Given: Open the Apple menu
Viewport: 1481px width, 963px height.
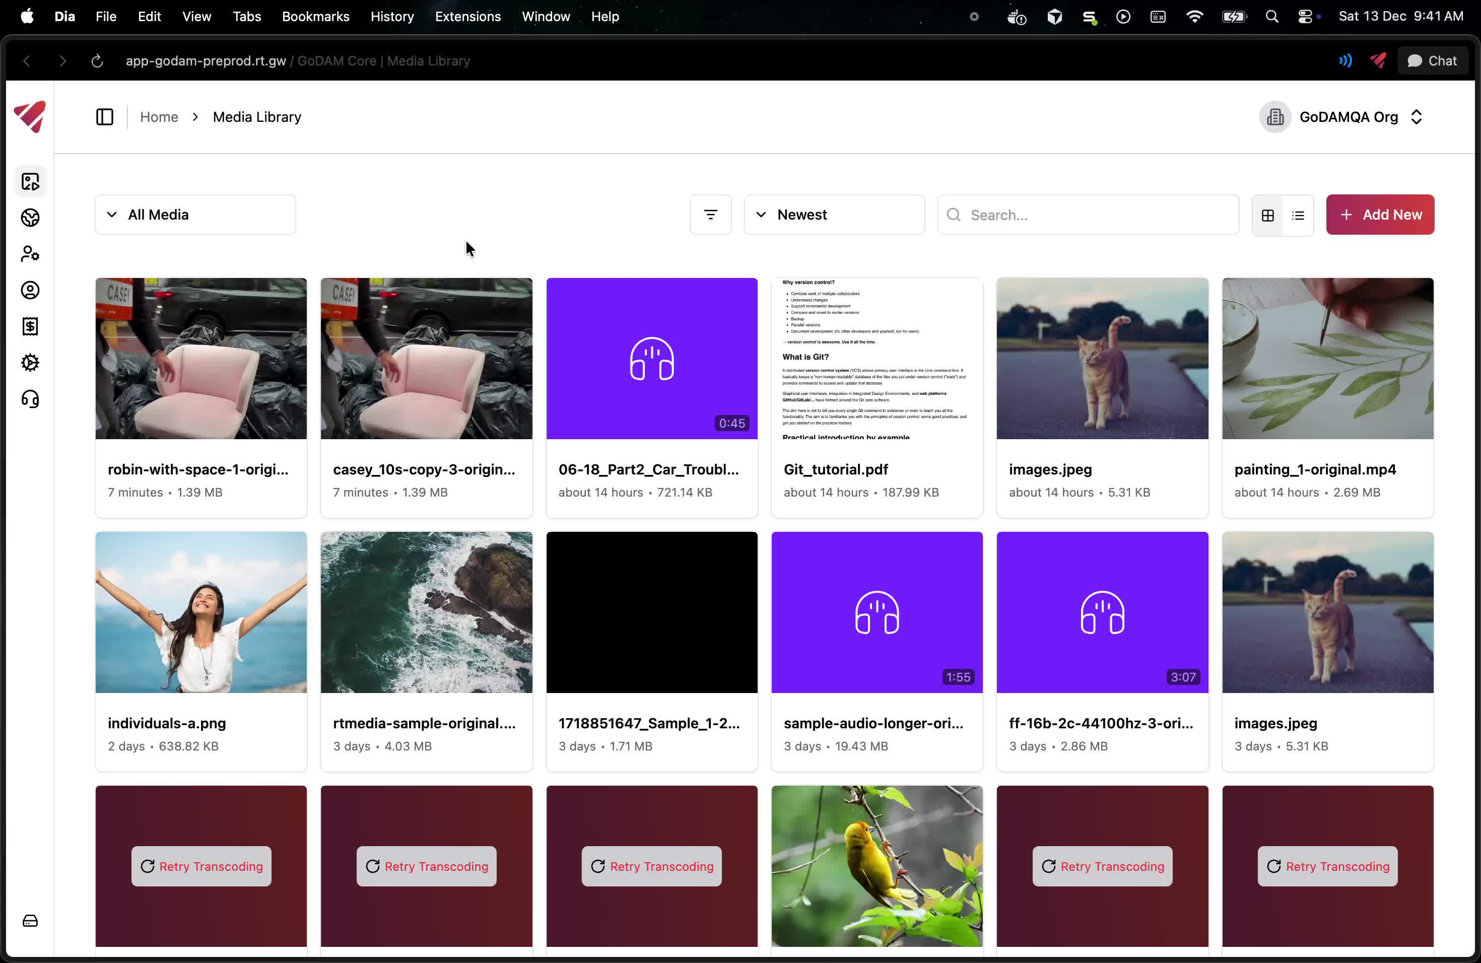Looking at the screenshot, I should pos(27,16).
